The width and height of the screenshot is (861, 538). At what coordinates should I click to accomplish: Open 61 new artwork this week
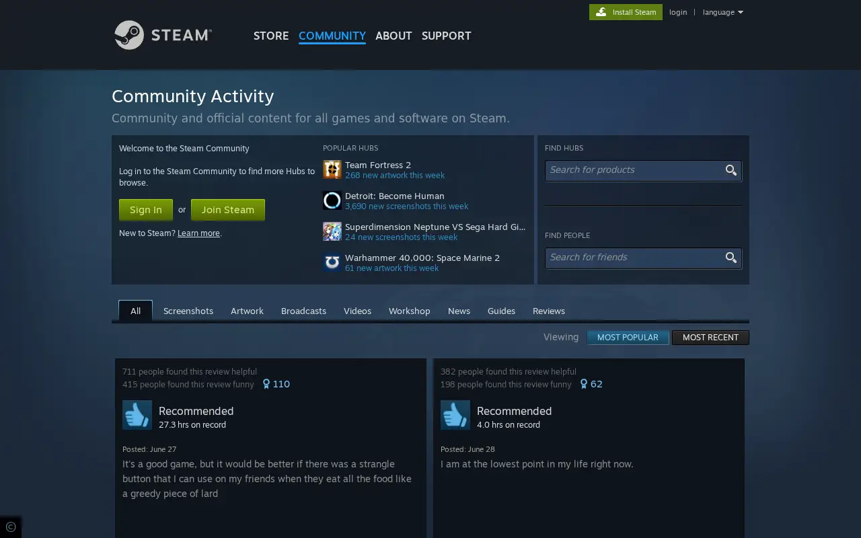pos(391,268)
